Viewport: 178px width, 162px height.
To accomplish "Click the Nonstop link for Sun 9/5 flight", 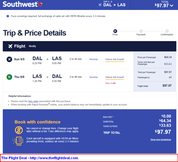I will click(94, 59).
